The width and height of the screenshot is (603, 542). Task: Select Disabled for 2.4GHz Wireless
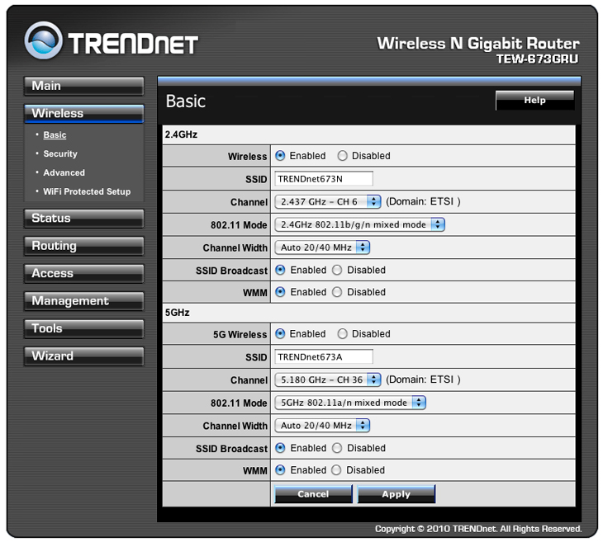coord(342,156)
